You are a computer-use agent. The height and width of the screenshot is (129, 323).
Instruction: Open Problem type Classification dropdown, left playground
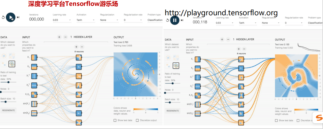point(155,20)
